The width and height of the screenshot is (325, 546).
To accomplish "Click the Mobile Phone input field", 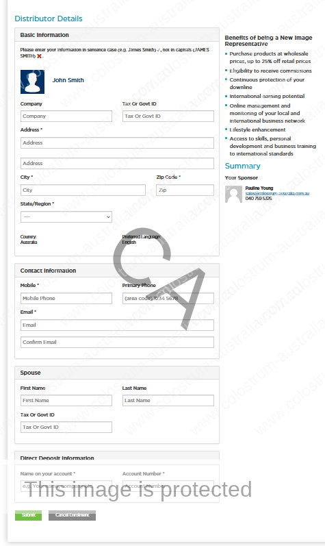I will click(x=66, y=299).
